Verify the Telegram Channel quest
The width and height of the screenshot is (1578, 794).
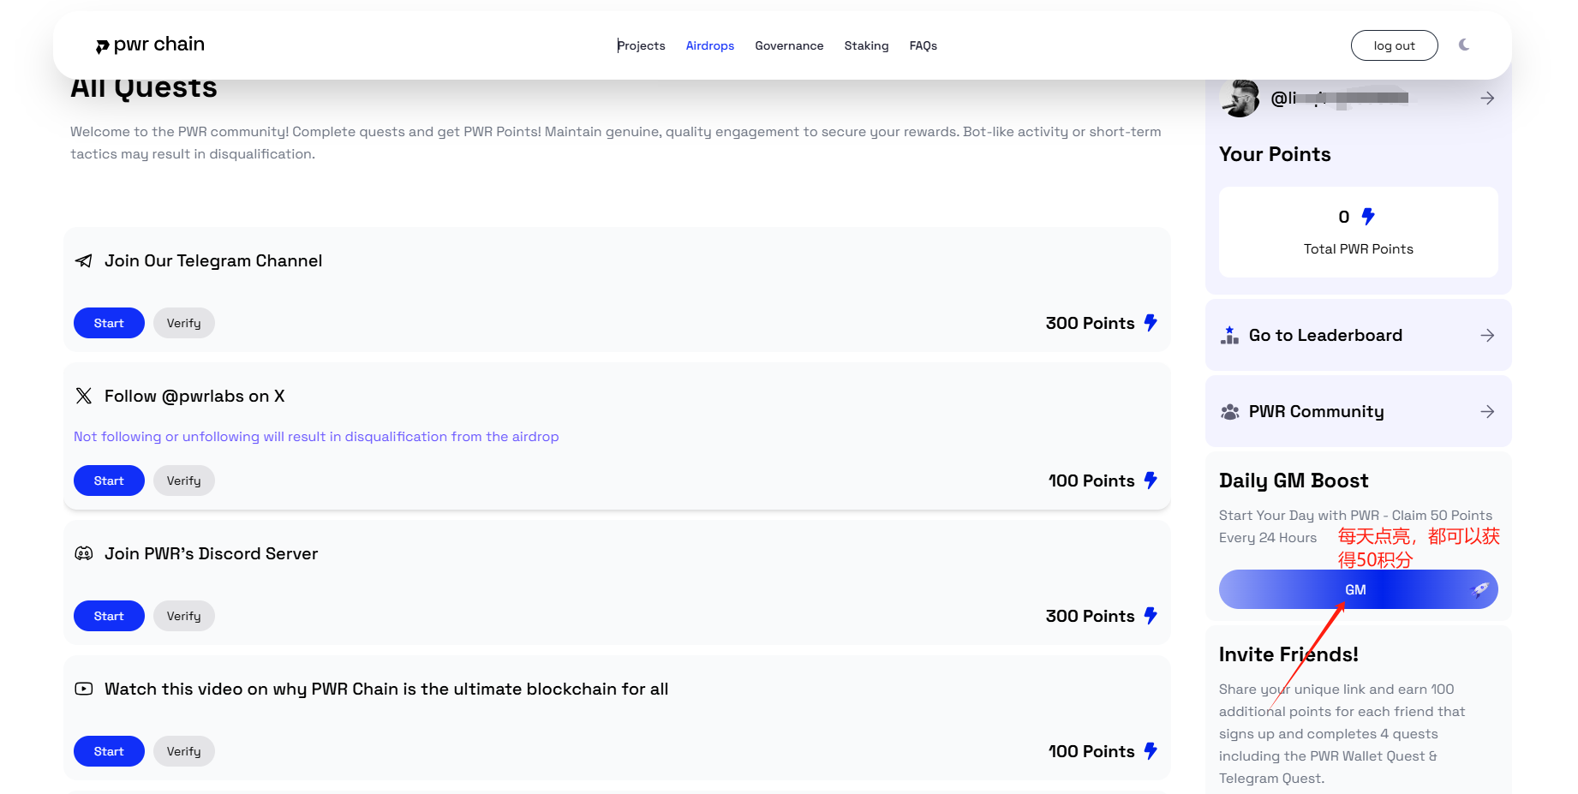(x=184, y=323)
